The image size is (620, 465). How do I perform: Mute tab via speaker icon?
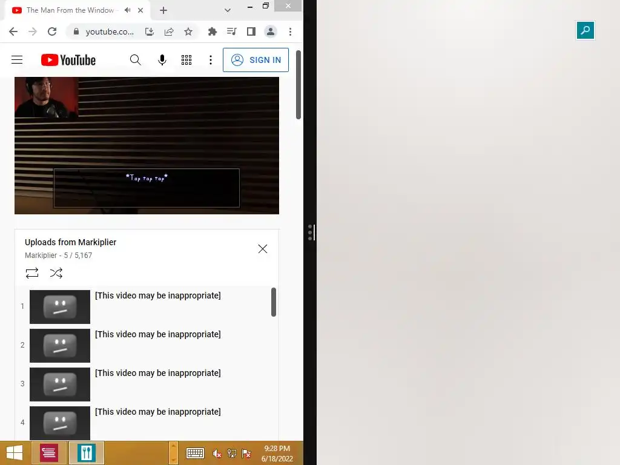point(127,10)
